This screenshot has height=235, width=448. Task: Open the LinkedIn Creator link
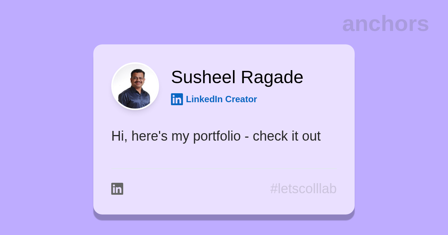click(x=214, y=99)
